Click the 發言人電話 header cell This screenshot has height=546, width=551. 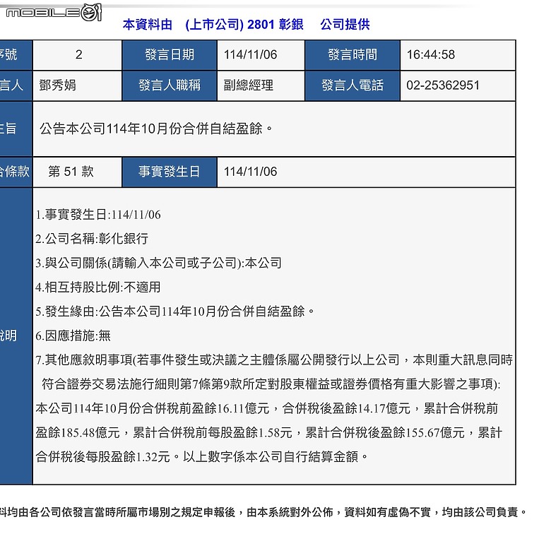352,85
